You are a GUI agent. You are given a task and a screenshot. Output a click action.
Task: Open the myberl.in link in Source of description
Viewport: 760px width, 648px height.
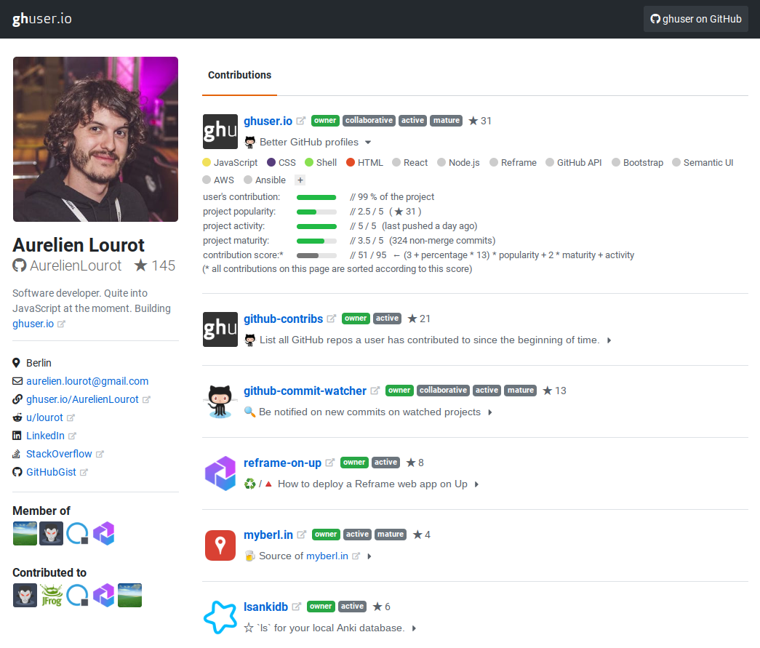pyautogui.click(x=327, y=556)
